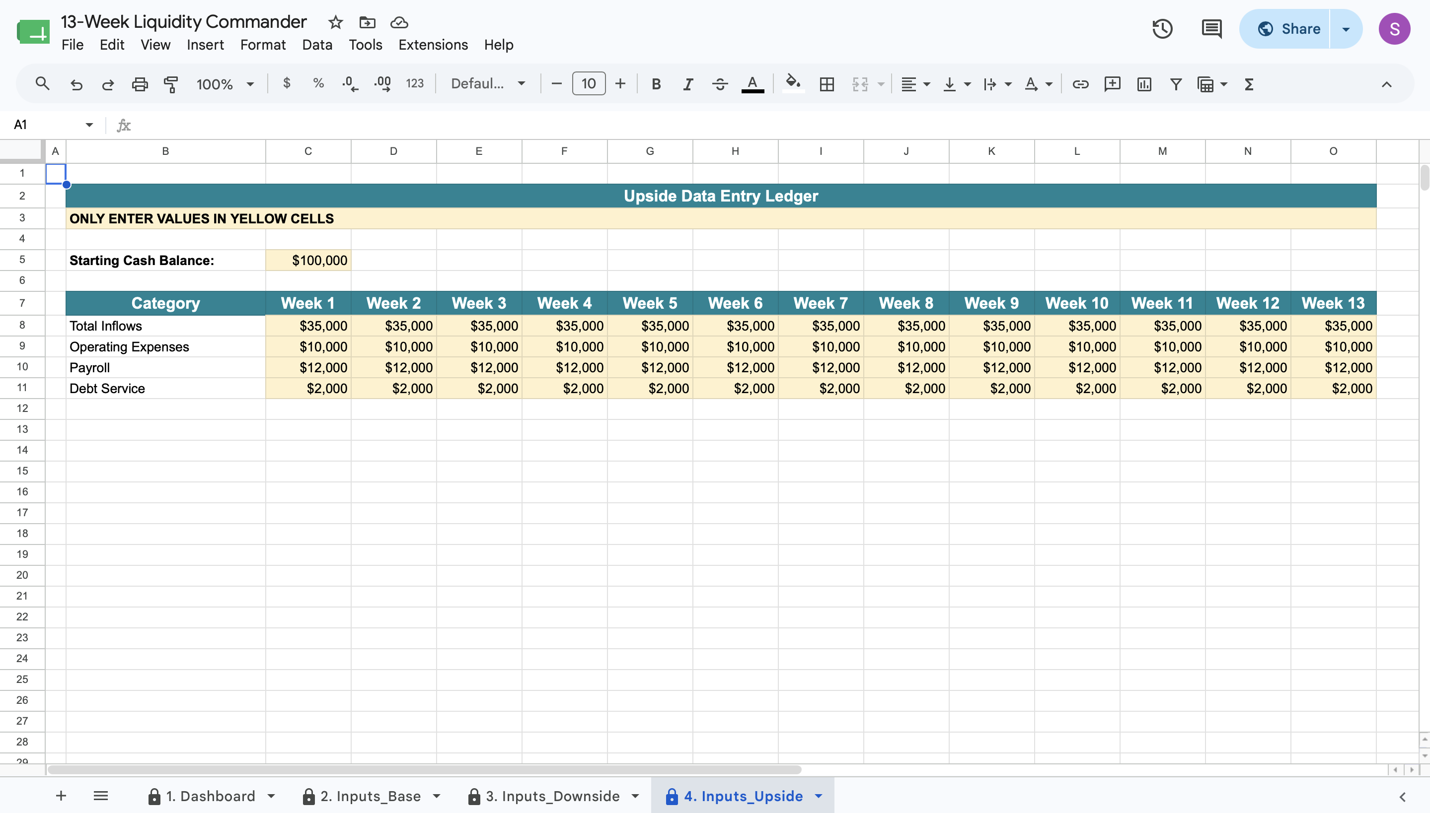1430x813 pixels.
Task: Click the Merge cells icon
Action: point(860,84)
